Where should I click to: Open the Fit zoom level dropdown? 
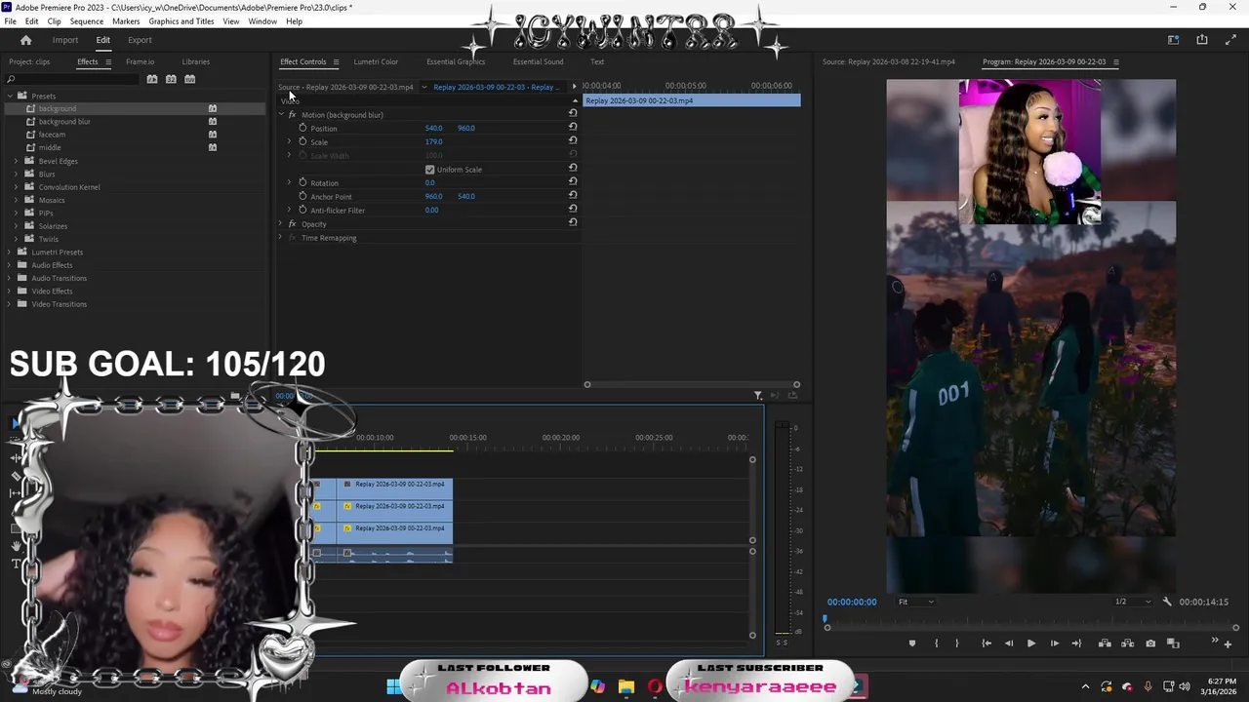915,602
